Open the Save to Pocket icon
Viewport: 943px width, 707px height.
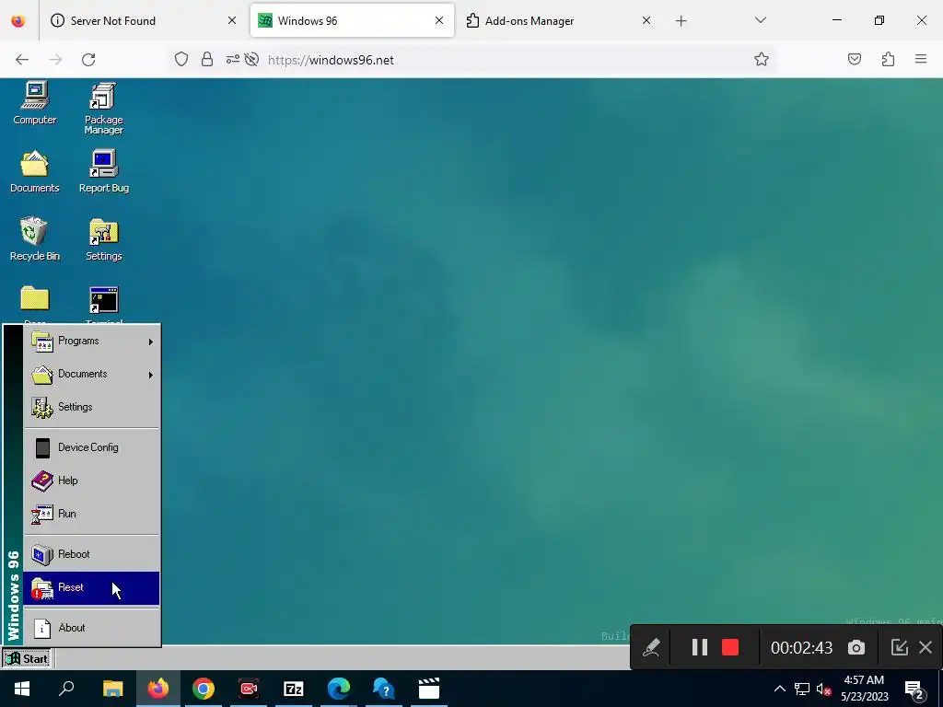click(854, 59)
